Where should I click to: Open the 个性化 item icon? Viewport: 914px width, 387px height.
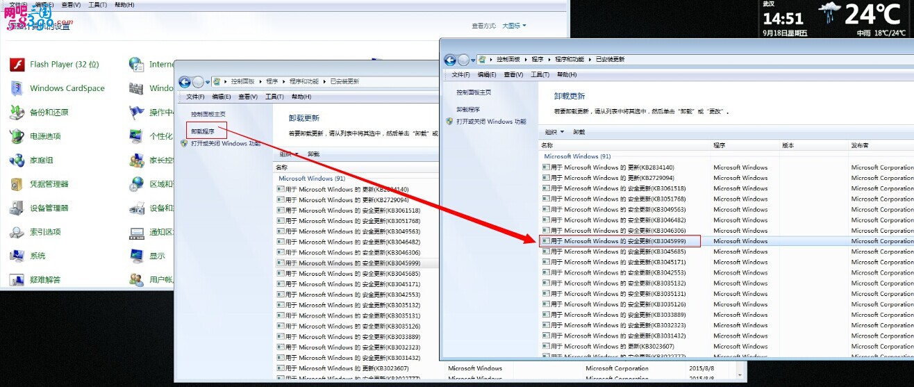136,136
